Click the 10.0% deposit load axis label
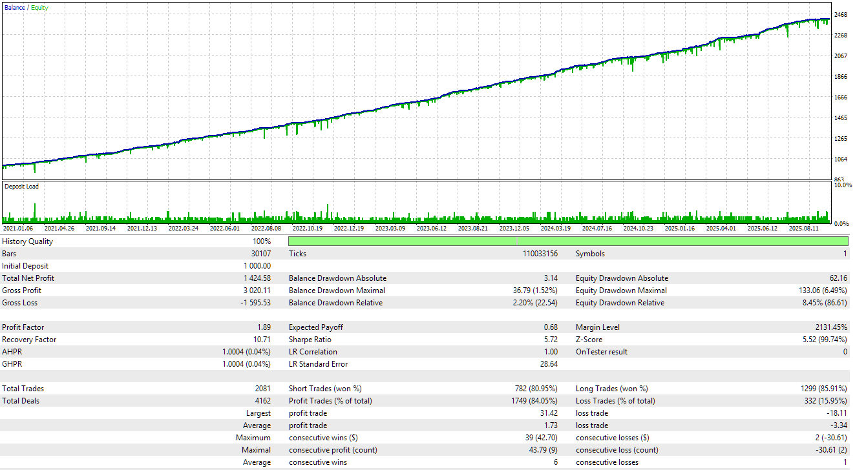This screenshot has width=855, height=470. [x=843, y=185]
